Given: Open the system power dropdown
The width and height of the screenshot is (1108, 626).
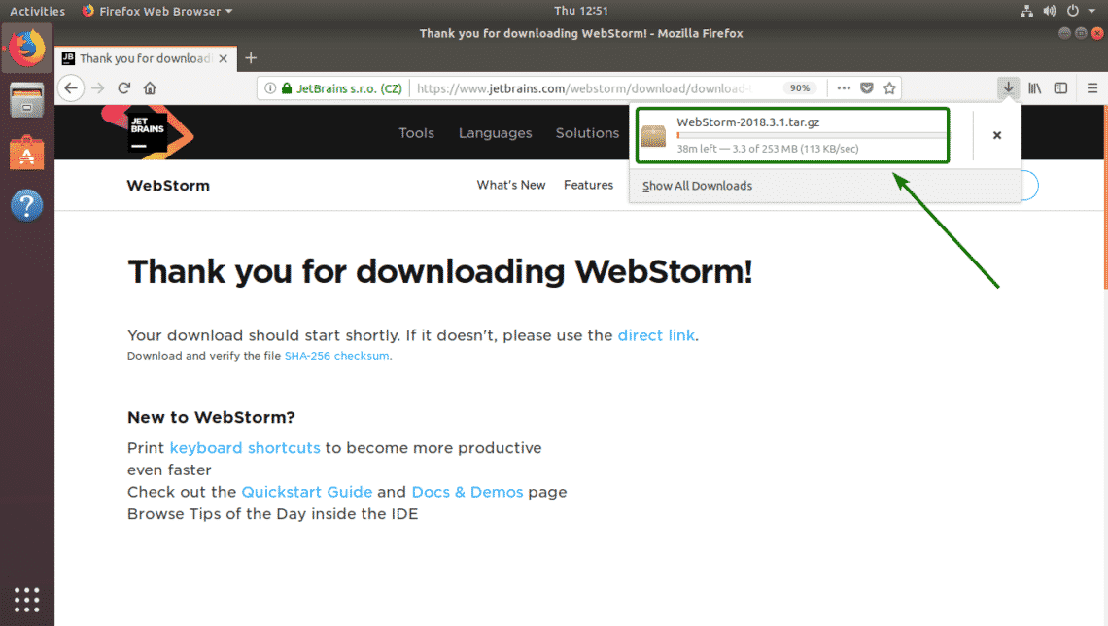Looking at the screenshot, I should coord(1073,11).
